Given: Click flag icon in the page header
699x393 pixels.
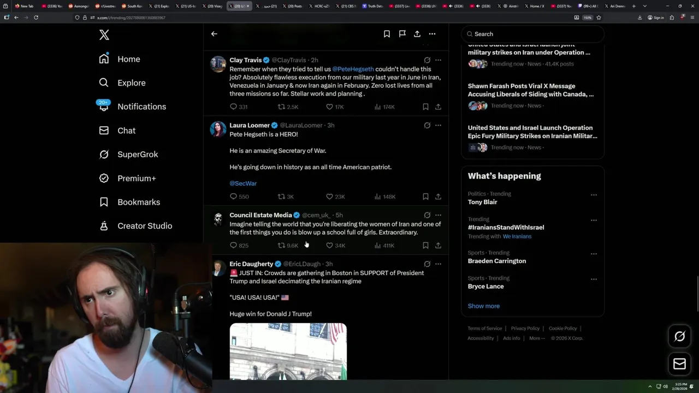Looking at the screenshot, I should pyautogui.click(x=402, y=34).
